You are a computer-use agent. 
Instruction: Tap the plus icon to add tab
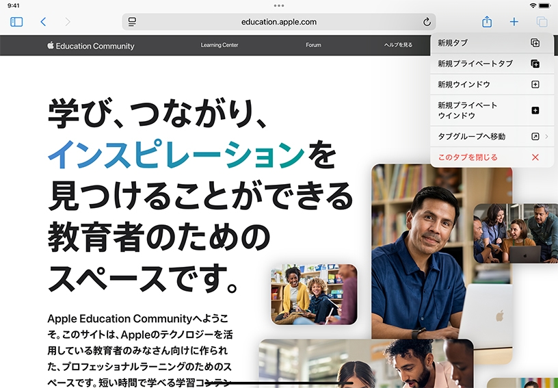pyautogui.click(x=514, y=22)
